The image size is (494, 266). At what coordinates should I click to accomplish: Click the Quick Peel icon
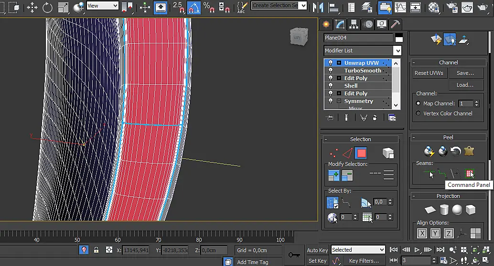click(x=429, y=152)
